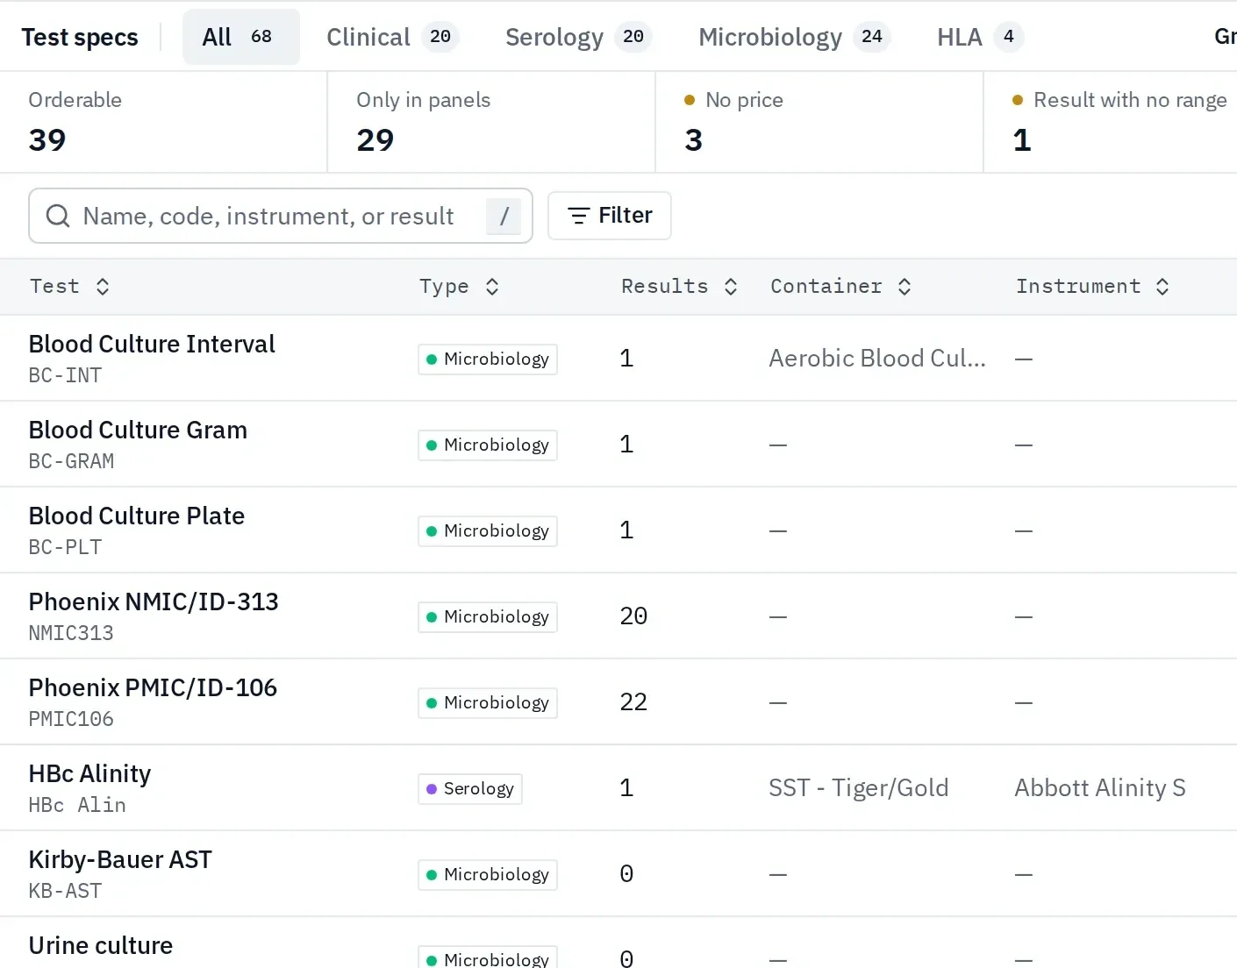Sort by Instrument column arrows
Screen dimensions: 1237x968
pyautogui.click(x=1162, y=287)
